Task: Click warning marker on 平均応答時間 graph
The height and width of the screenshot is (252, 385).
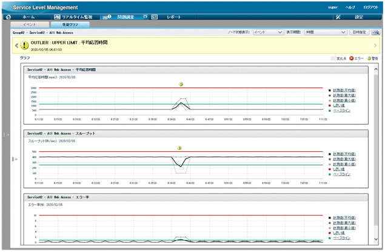Action: [181, 84]
